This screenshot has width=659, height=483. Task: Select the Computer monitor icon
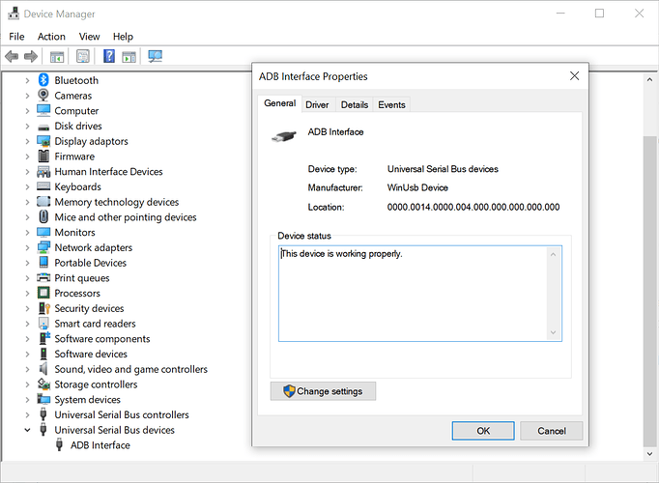[x=43, y=110]
